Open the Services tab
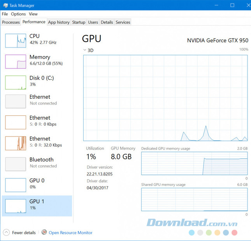251x241 pixels. click(123, 22)
